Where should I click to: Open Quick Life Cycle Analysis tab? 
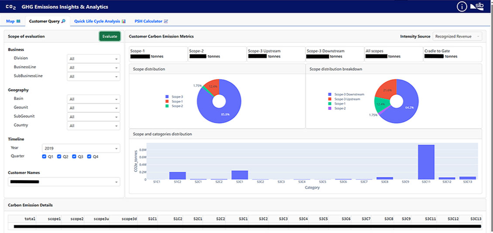click(x=100, y=21)
